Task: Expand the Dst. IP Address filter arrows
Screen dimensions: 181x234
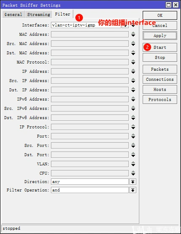Action: pos(133,90)
